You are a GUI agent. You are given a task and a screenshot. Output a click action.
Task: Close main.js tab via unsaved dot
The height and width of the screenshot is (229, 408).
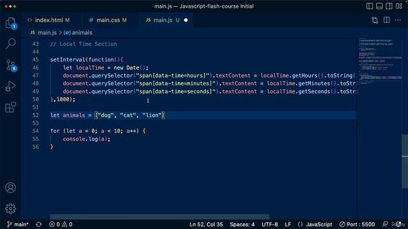186,20
